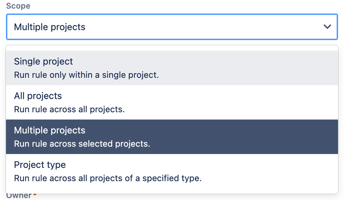This screenshot has height=200, width=346.
Task: Pick the Project type scope option
Action: [x=172, y=171]
